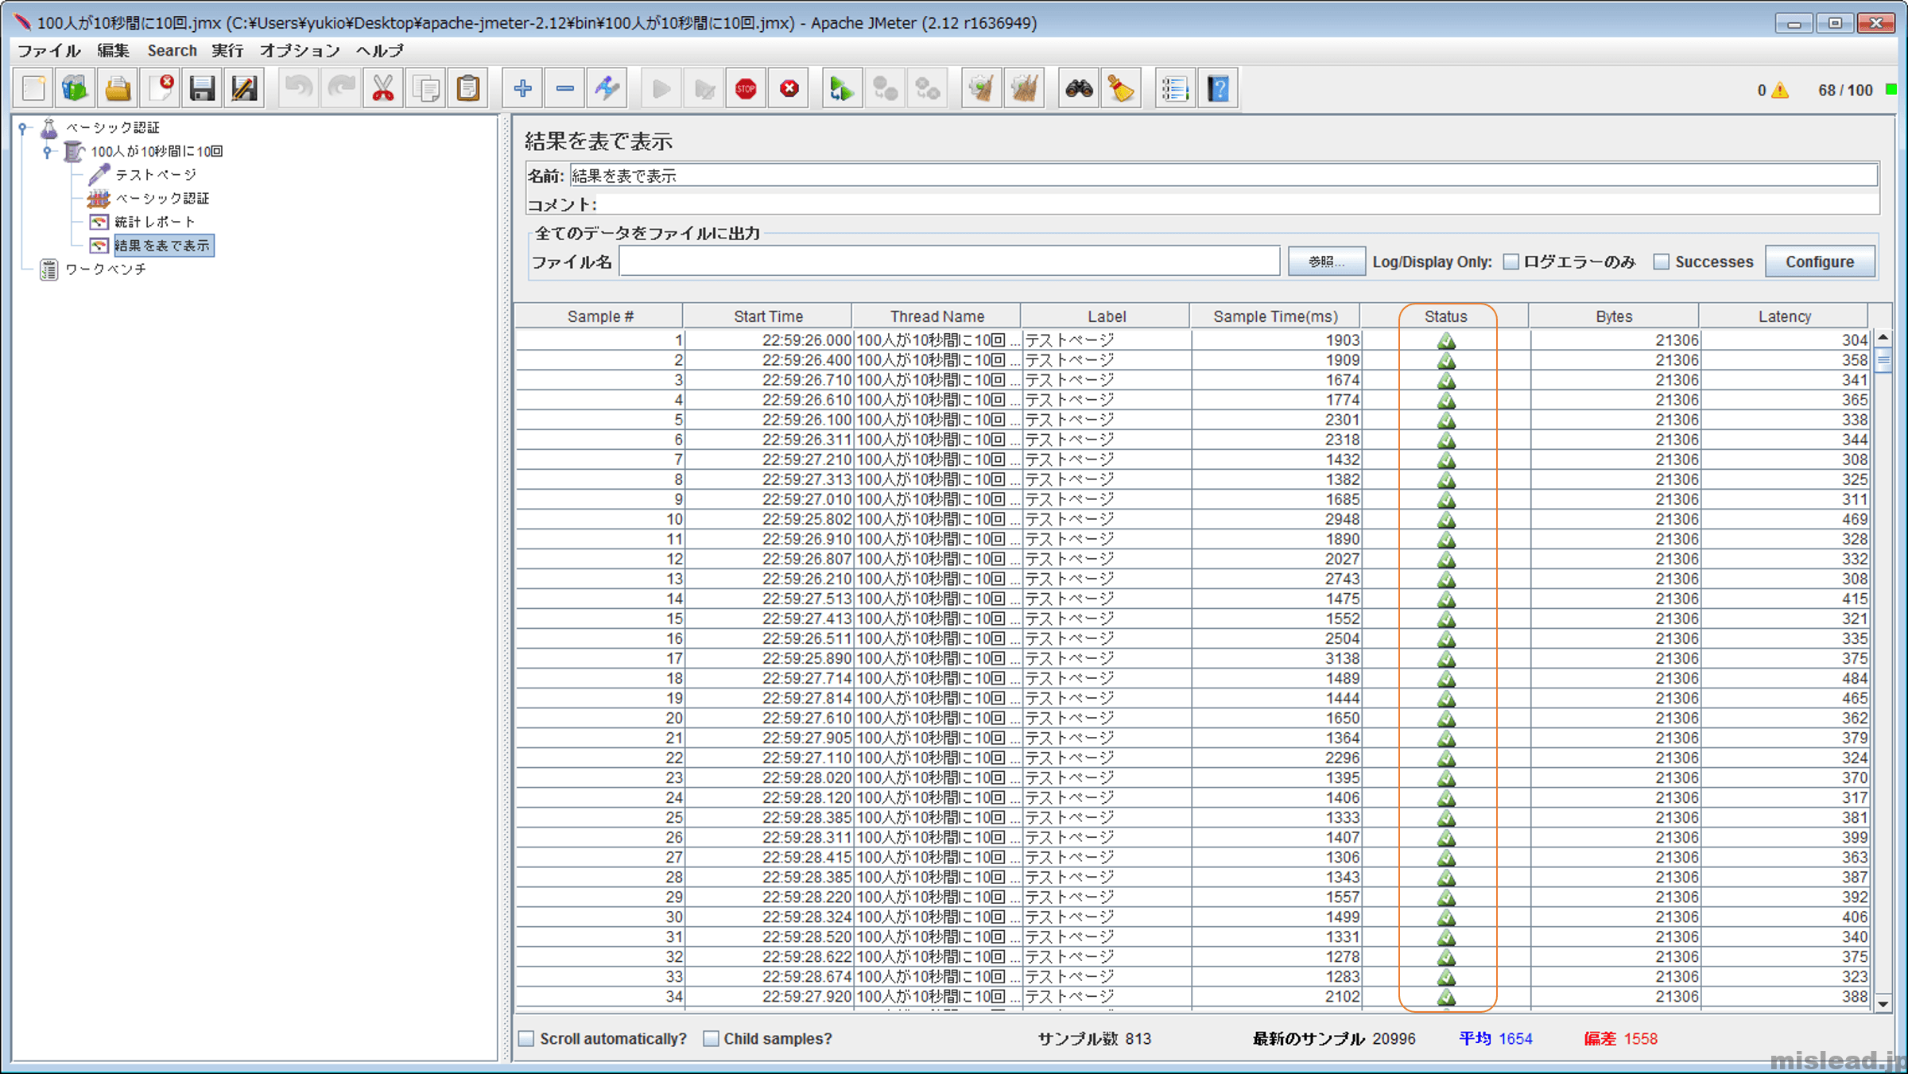Click the ファイル名 input field
This screenshot has height=1074, width=1908.
pos(949,262)
